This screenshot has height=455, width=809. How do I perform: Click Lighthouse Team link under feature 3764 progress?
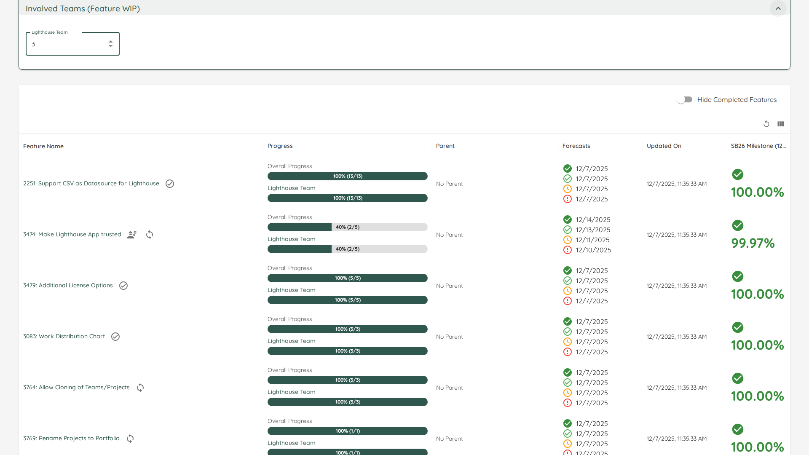(x=291, y=392)
